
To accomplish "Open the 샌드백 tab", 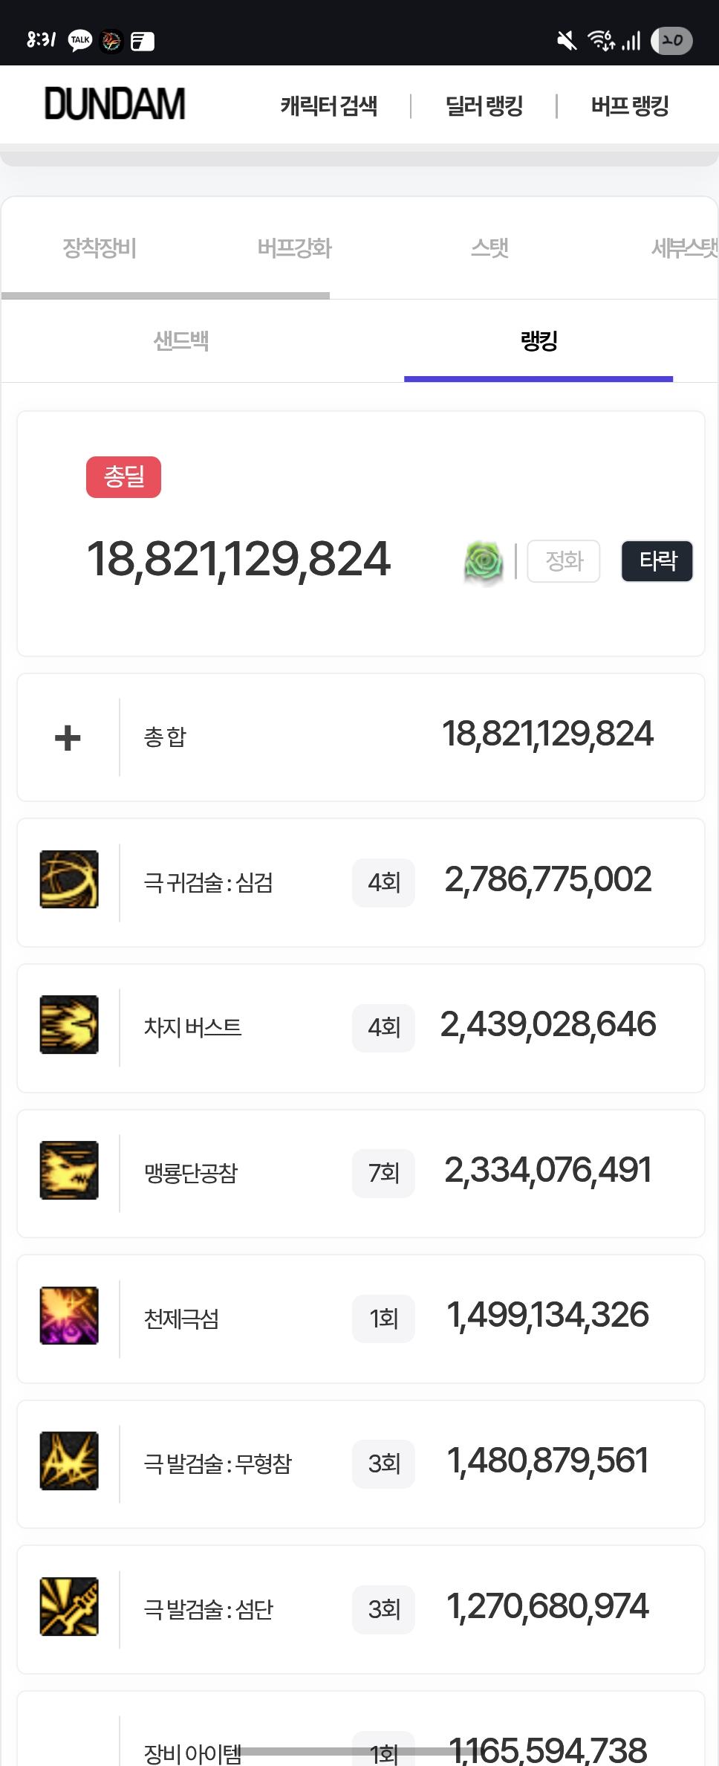I will (x=180, y=341).
